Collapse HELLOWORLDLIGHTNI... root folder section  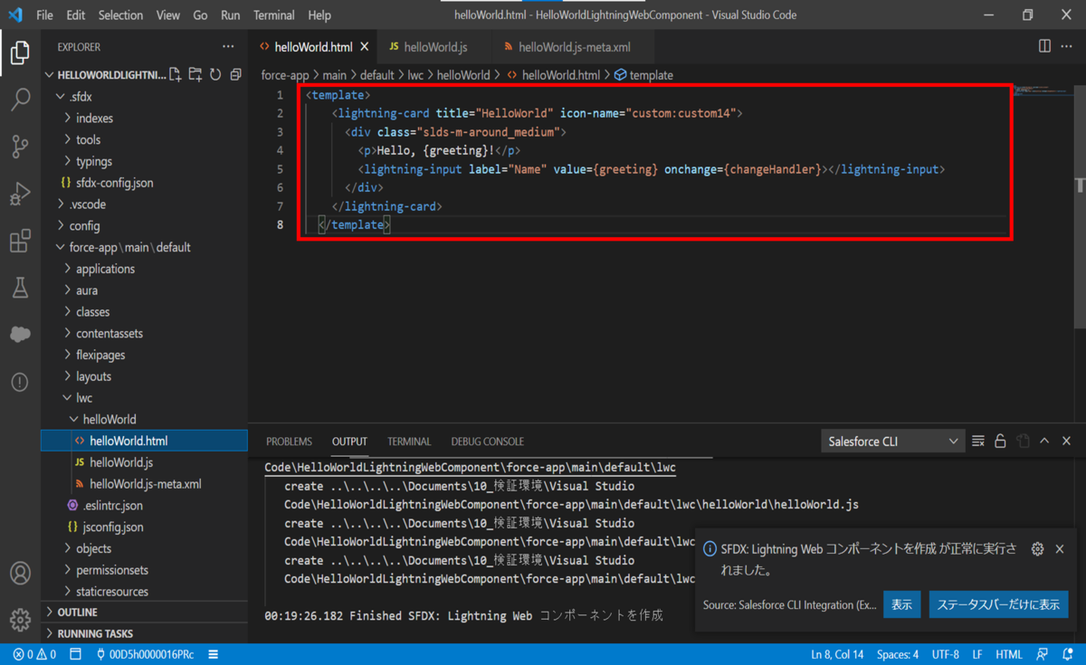(106, 75)
